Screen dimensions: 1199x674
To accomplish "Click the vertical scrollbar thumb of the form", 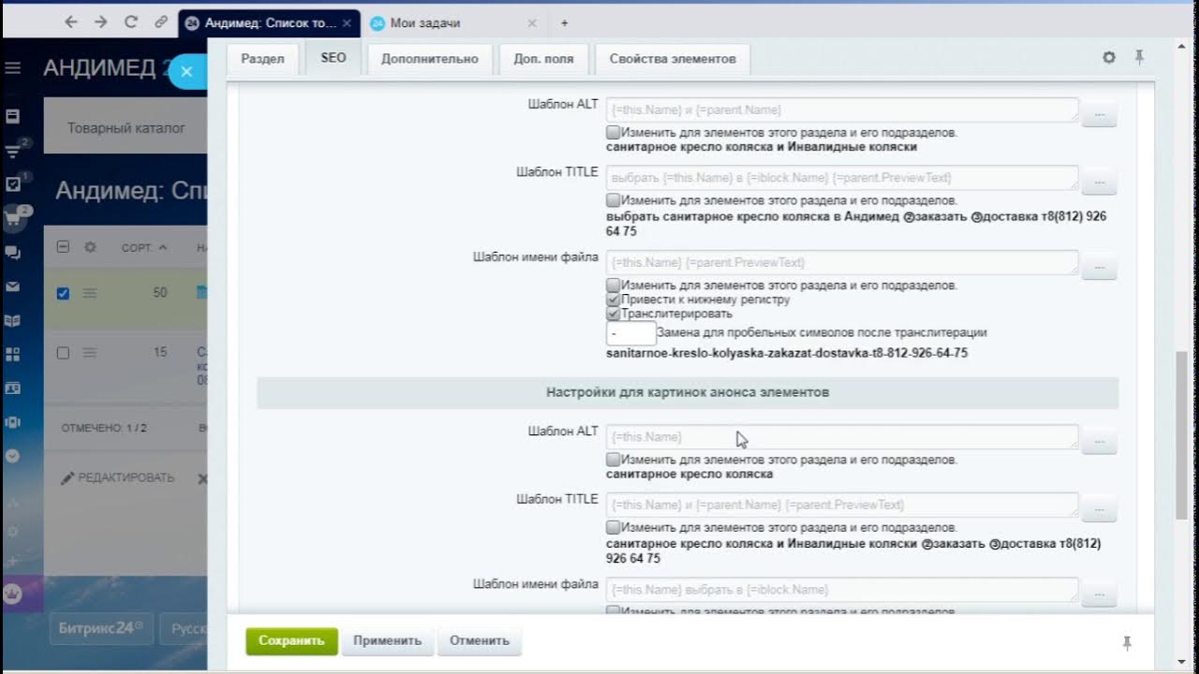I will pyautogui.click(x=1181, y=435).
